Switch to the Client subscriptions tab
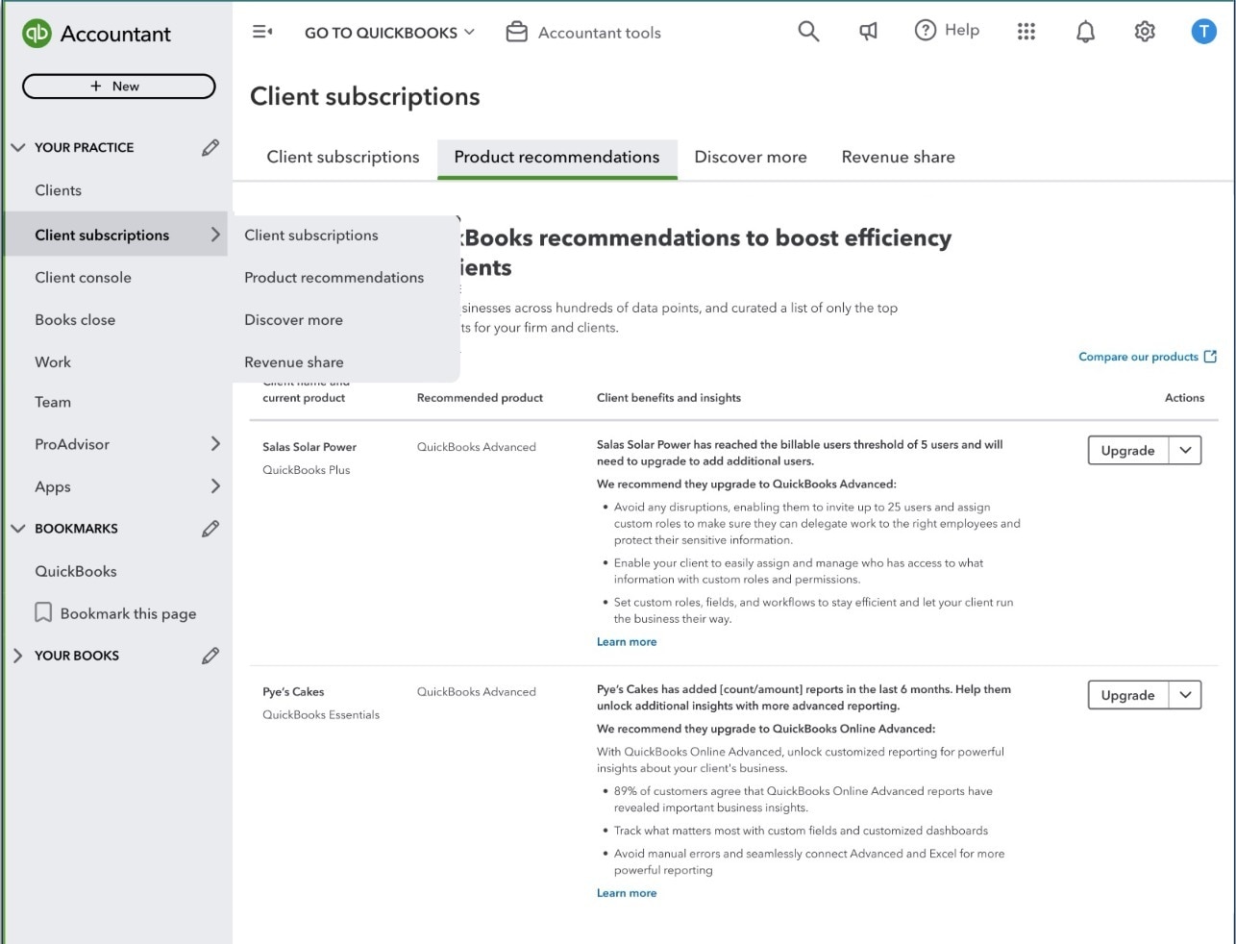 pos(343,158)
